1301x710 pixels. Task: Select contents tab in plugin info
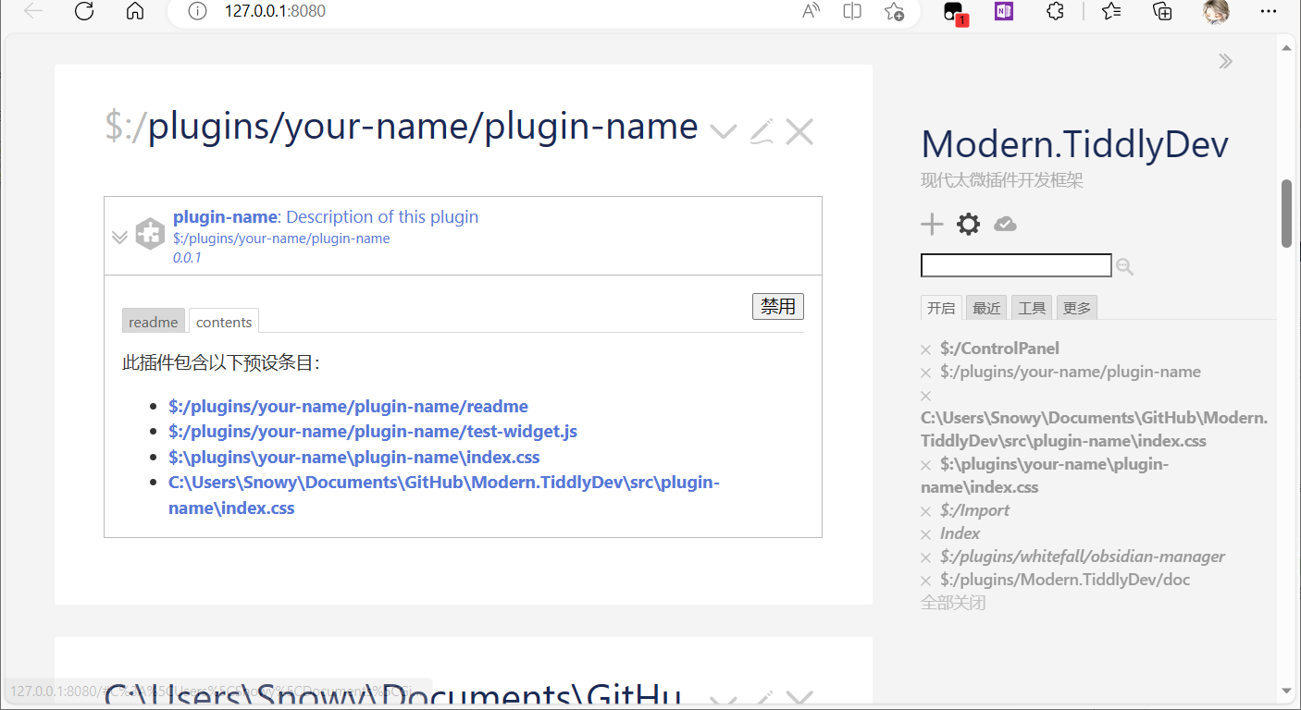(x=224, y=322)
